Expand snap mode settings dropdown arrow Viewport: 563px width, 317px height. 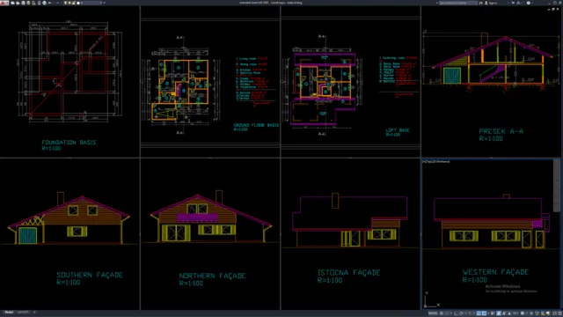point(451,313)
